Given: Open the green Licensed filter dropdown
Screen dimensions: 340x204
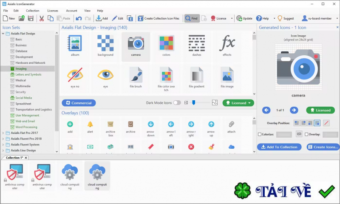Looking at the screenshot, I should click(x=238, y=103).
